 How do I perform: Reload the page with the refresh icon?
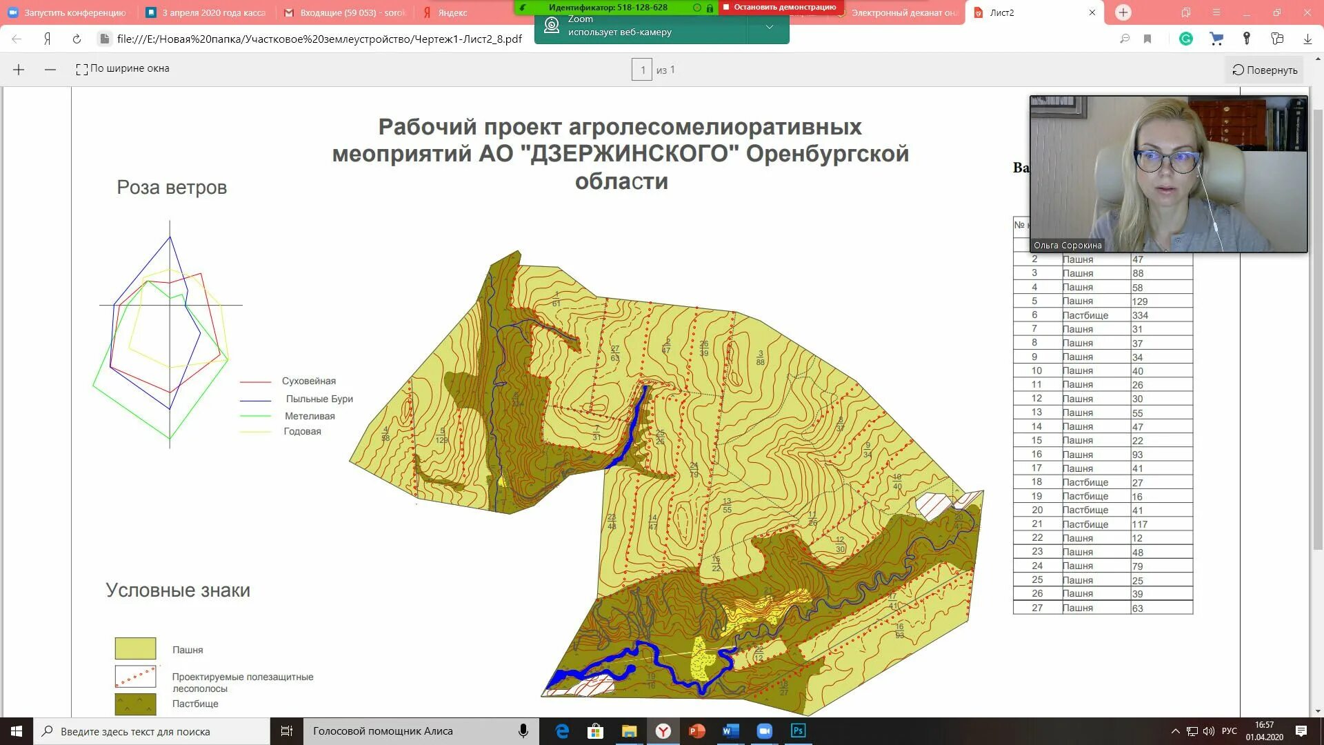pos(77,39)
